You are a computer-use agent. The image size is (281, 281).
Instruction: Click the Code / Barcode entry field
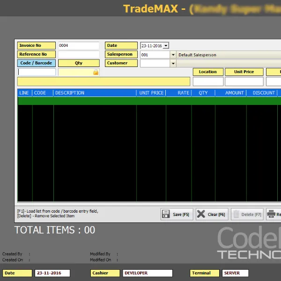click(37, 72)
